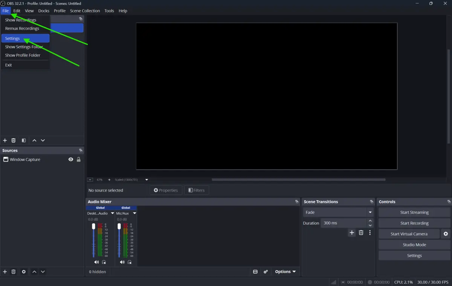Move scene up with arrow icon
The height and width of the screenshot is (286, 452).
[34, 141]
